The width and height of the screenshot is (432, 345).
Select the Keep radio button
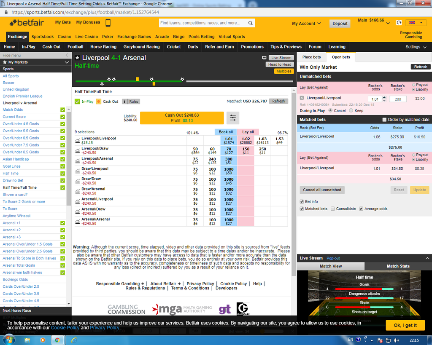click(x=351, y=111)
